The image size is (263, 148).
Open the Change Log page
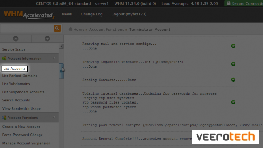91,14
